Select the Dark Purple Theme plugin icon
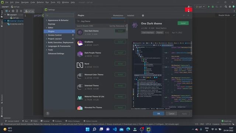 [x=80, y=54]
